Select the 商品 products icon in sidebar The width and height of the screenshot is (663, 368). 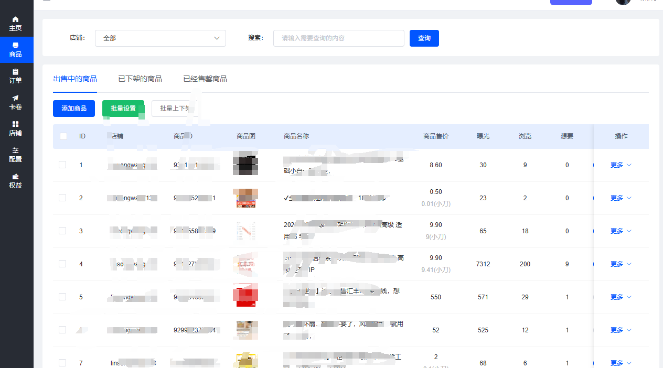coord(16,50)
